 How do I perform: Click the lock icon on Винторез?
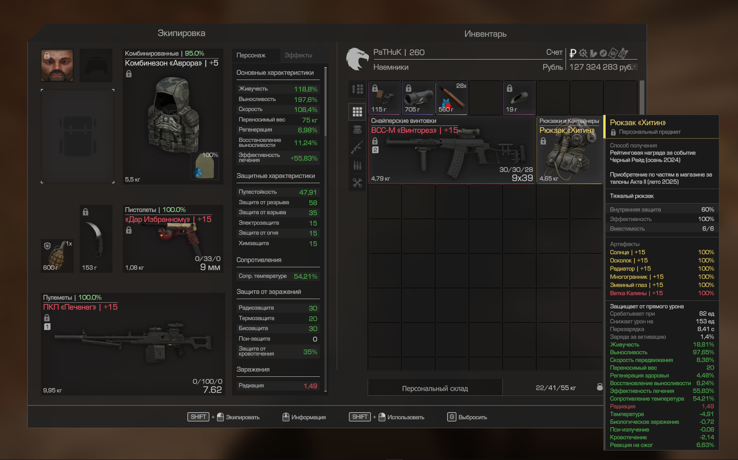coord(375,141)
